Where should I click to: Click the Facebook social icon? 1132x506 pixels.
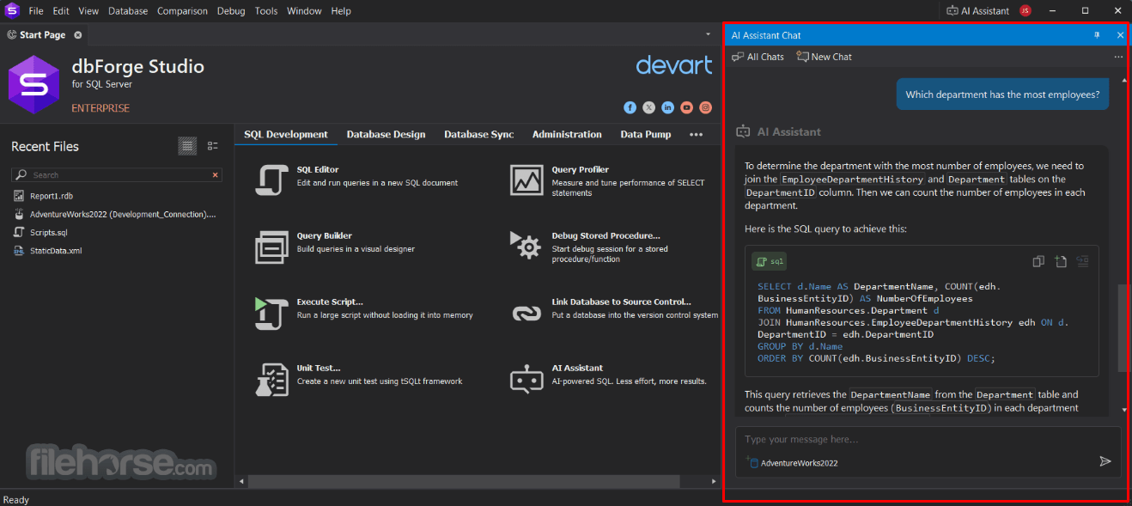630,107
